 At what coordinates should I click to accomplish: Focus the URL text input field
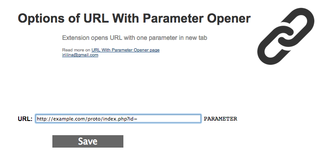118,119
